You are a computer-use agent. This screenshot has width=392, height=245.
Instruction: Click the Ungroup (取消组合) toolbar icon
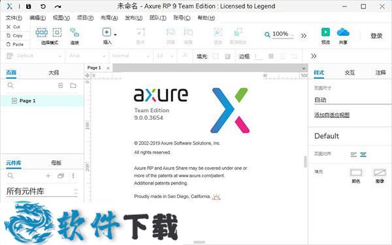click(x=238, y=32)
